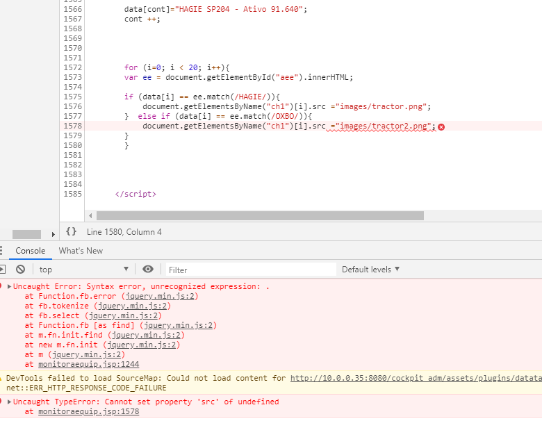Toggle the console sidebar icon
The image size is (542, 437).
tap(2, 270)
